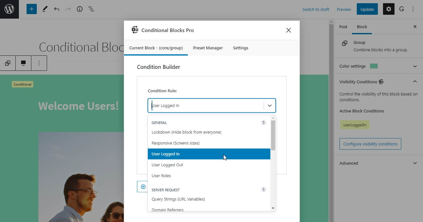Change block alignment in block toolbar
423x222 pixels.
[x=23, y=63]
